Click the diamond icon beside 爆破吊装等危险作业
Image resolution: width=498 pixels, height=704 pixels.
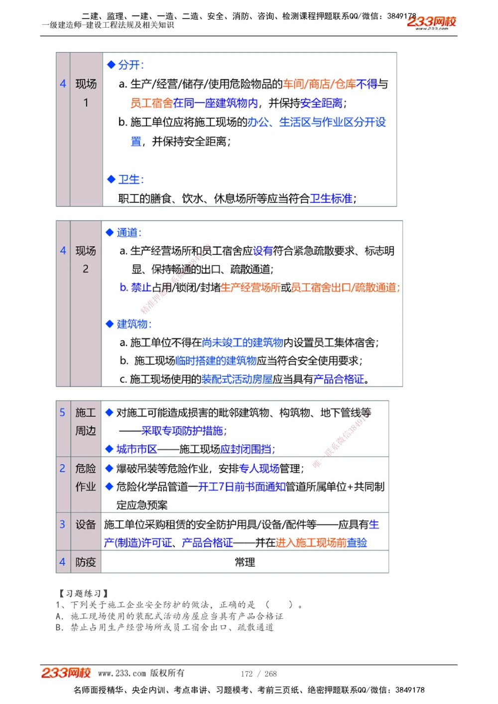tap(109, 468)
